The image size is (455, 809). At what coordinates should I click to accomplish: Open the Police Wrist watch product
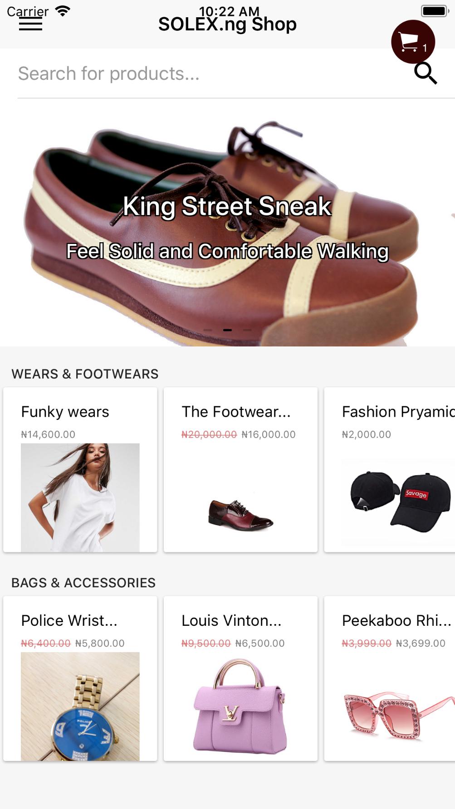pyautogui.click(x=69, y=620)
